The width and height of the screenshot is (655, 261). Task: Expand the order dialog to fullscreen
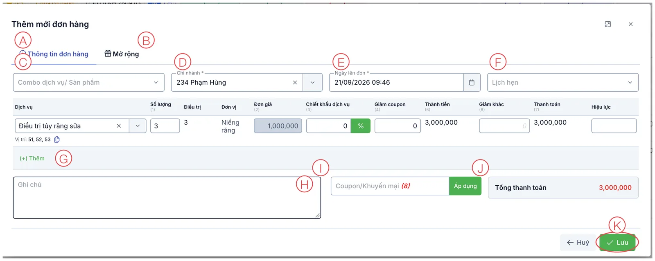point(608,24)
